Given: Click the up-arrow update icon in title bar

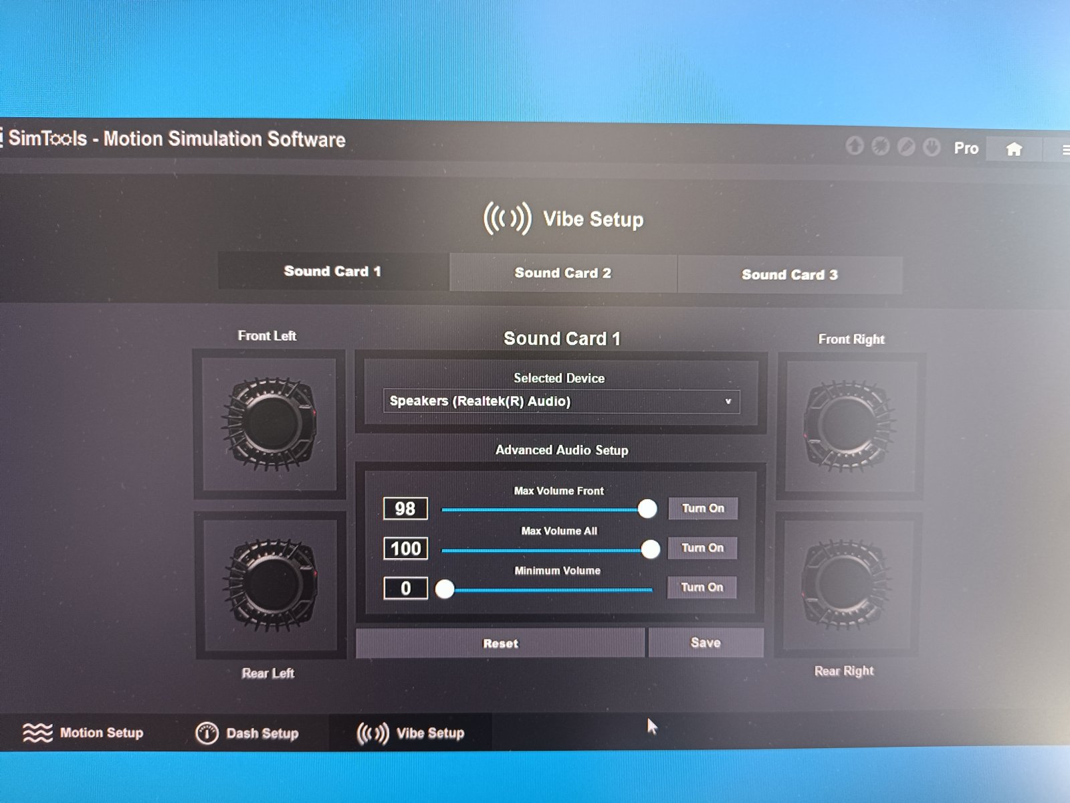Looking at the screenshot, I should [x=855, y=145].
